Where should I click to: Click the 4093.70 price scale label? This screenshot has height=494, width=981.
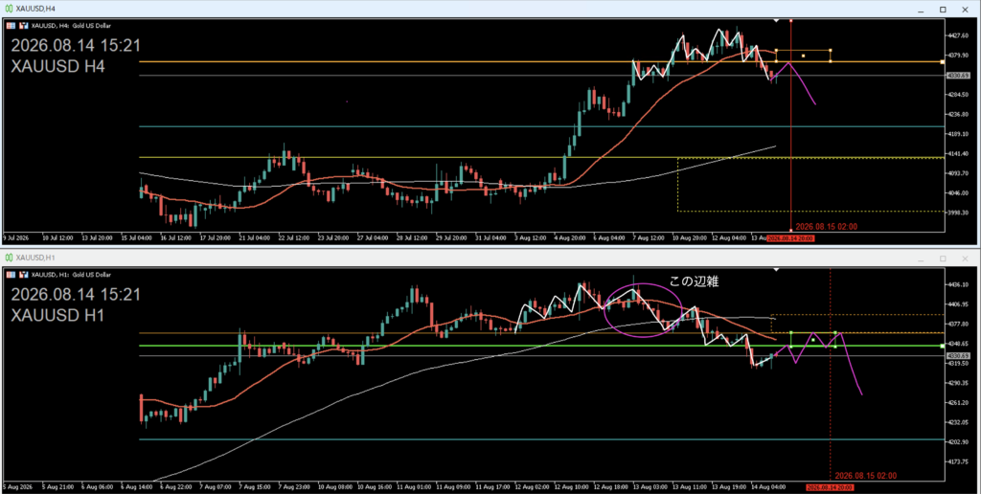tap(958, 173)
